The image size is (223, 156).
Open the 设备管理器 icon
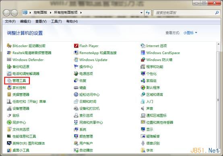pos(9,108)
